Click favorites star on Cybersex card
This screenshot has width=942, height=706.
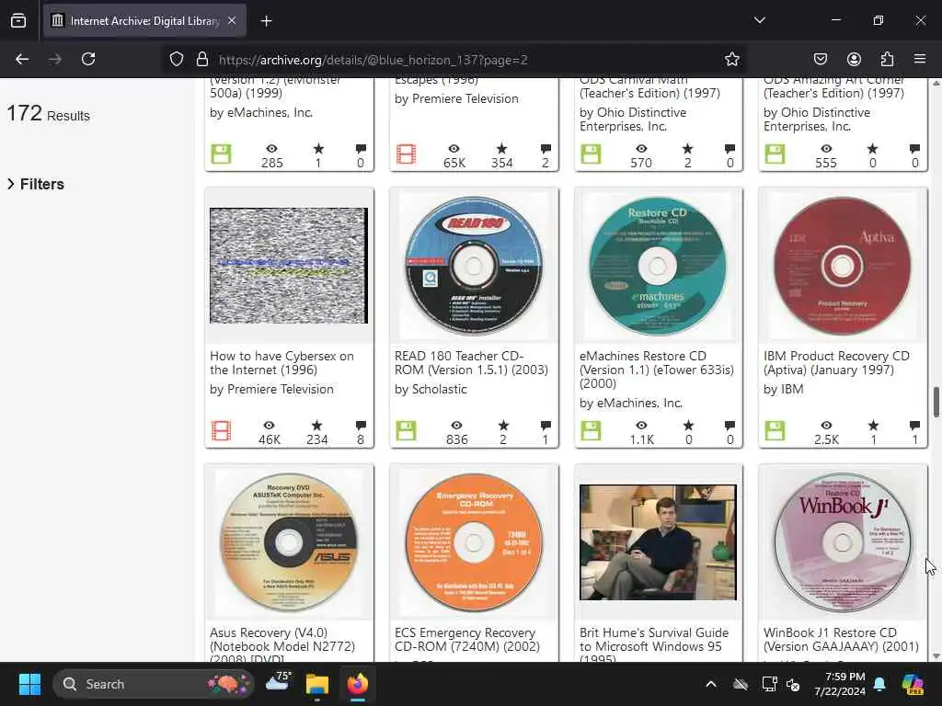point(316,425)
